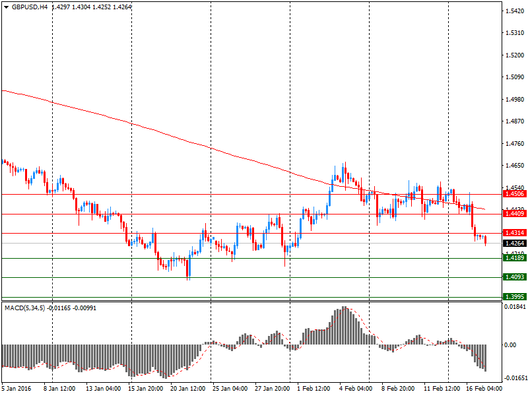The image size is (528, 396).
Task: Click the 1.5420 price scale value
Action: (x=515, y=11)
